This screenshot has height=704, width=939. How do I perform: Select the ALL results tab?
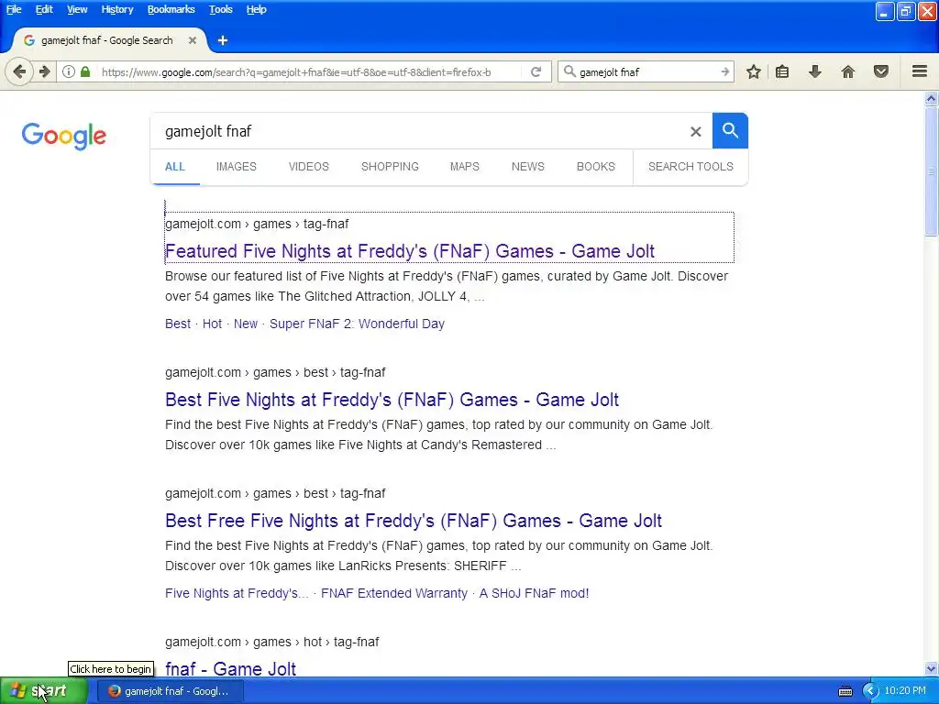tap(175, 167)
